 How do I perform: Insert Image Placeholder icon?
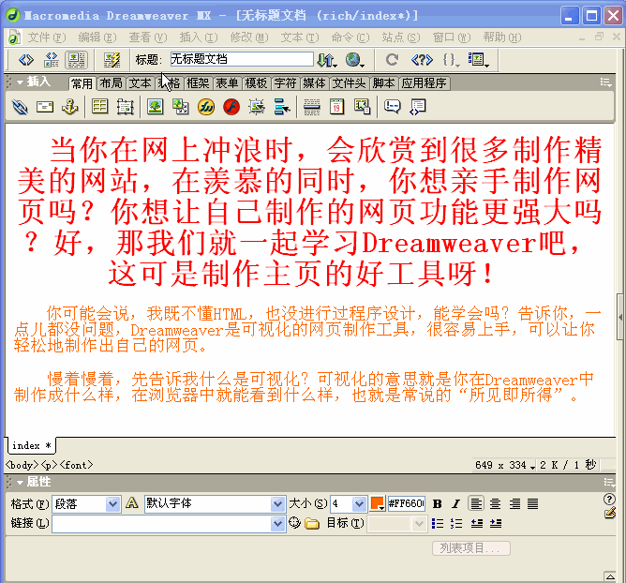tap(181, 107)
